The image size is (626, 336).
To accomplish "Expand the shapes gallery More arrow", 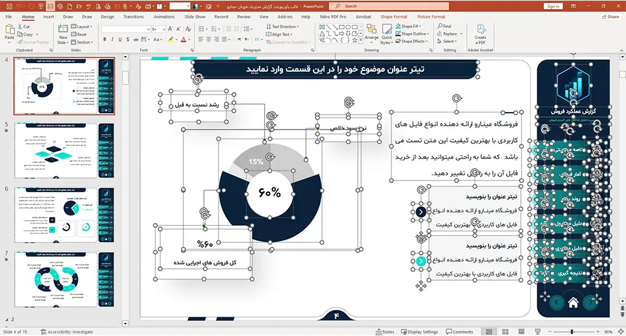I will pyautogui.click(x=361, y=40).
